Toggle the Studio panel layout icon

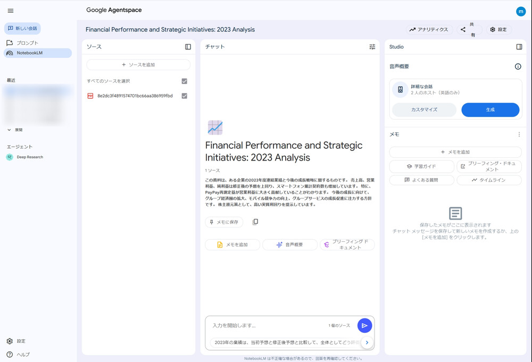click(519, 47)
